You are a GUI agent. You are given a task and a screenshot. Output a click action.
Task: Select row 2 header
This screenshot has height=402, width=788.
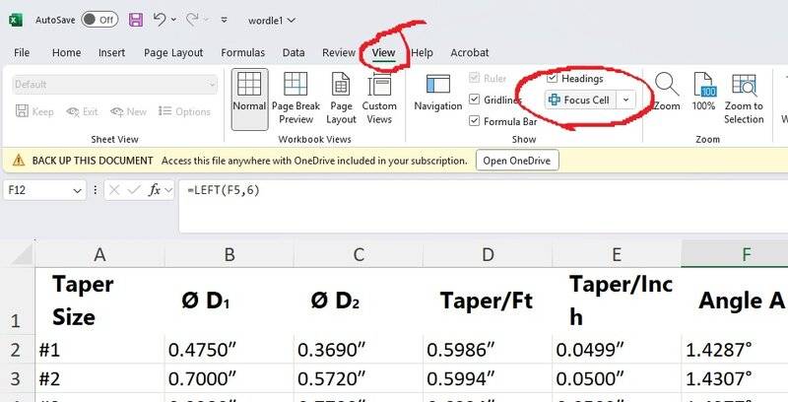[17, 350]
